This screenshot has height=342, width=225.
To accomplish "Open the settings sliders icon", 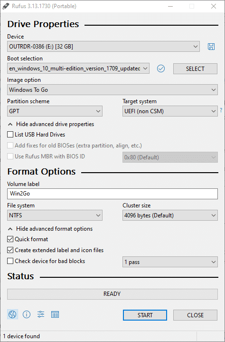I will (x=41, y=314).
